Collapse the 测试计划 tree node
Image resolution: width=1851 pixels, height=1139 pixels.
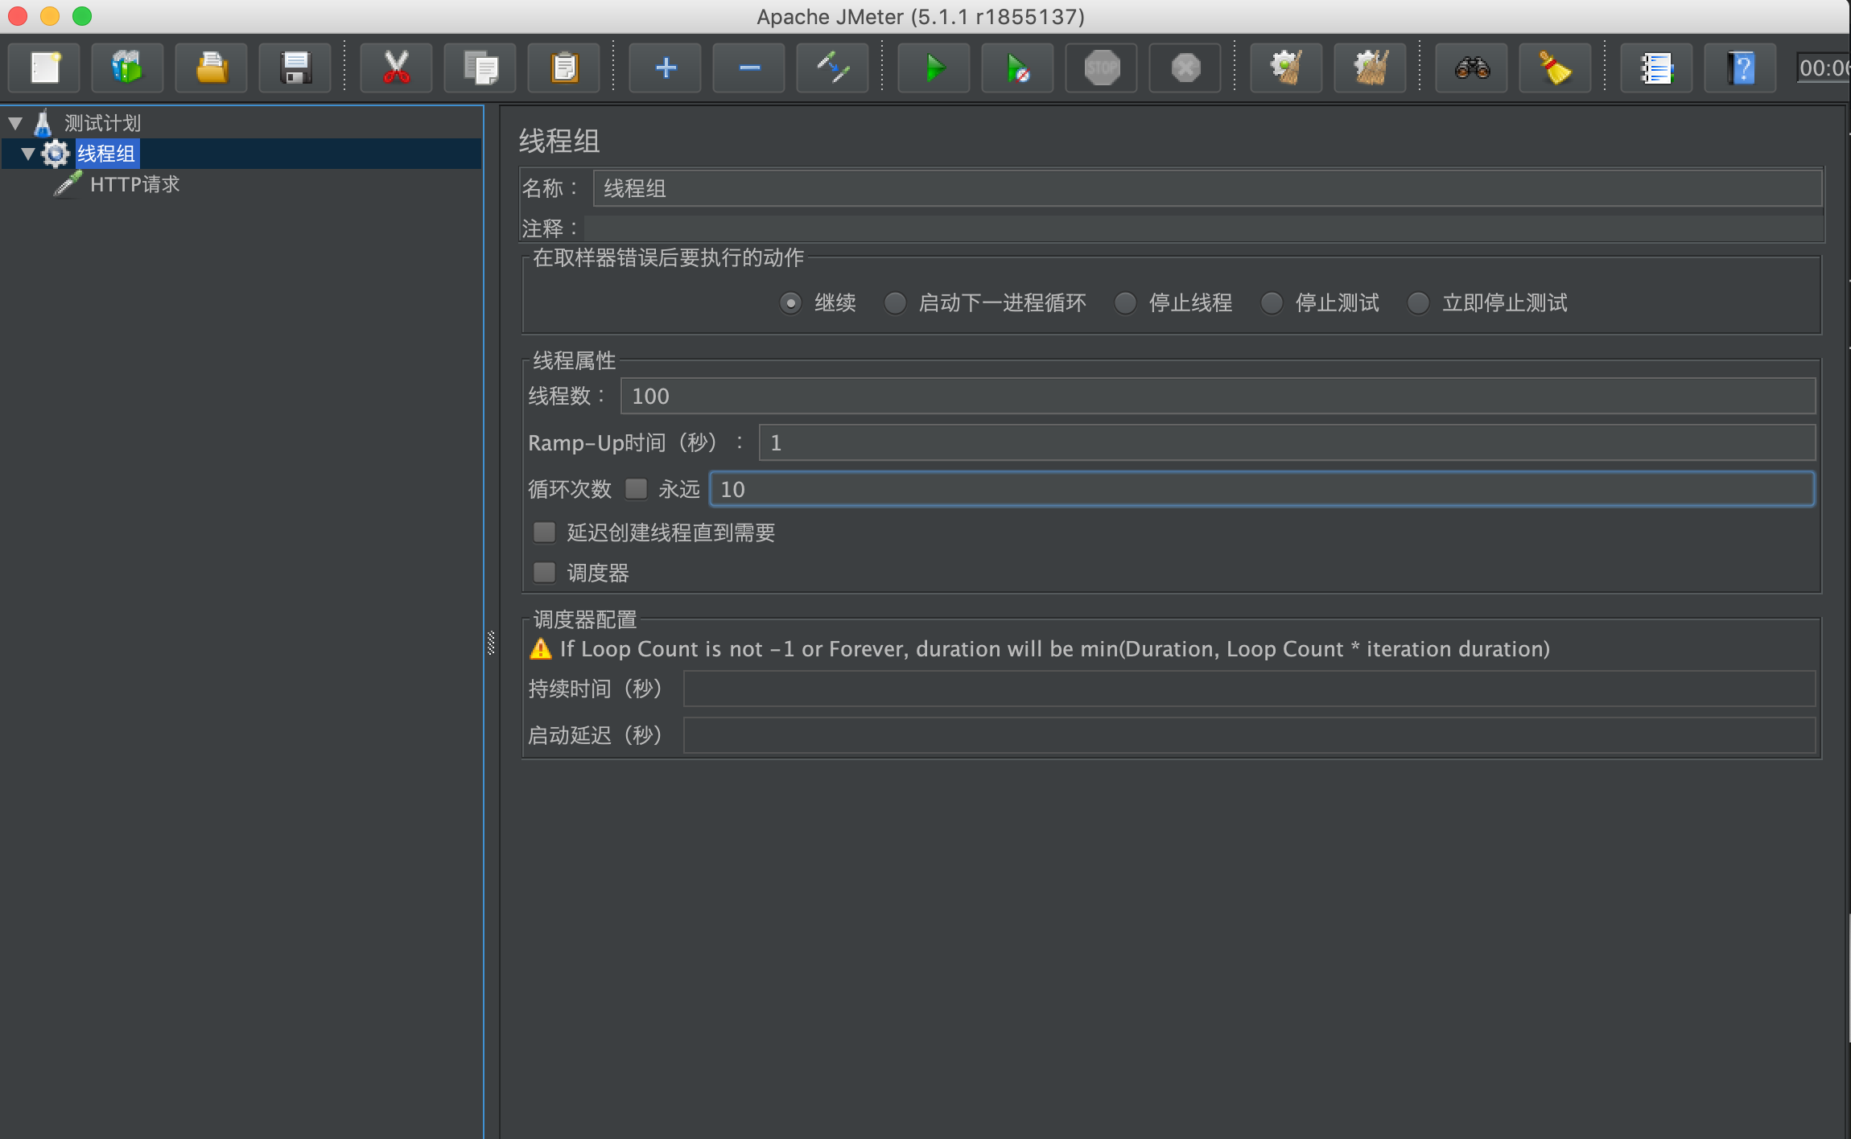tap(15, 123)
